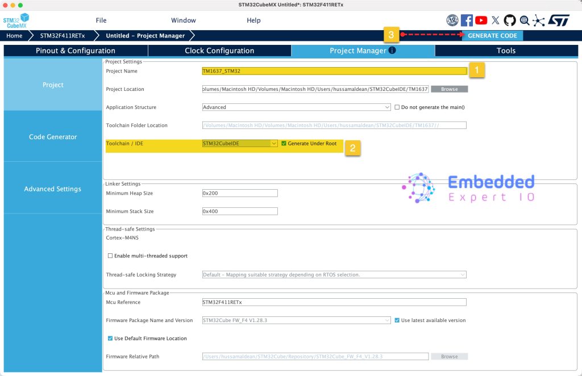Image resolution: width=582 pixels, height=376 pixels.
Task: Click the X (Twitter) icon
Action: pyautogui.click(x=496, y=20)
